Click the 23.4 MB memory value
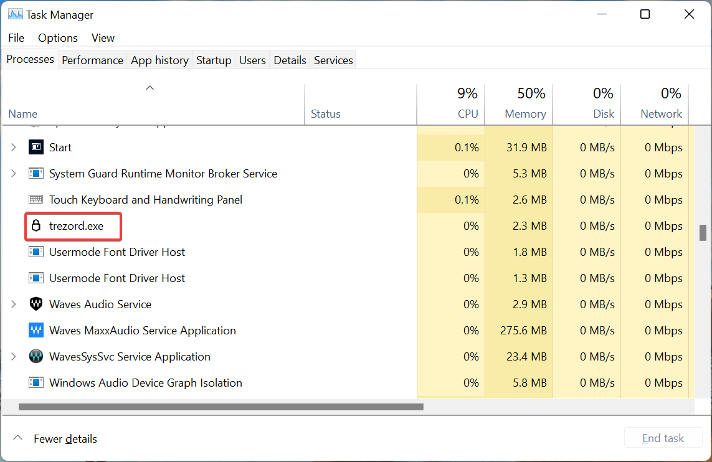The height and width of the screenshot is (462, 712). click(527, 357)
